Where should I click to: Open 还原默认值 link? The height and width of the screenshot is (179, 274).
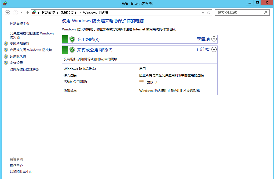tap(18, 56)
